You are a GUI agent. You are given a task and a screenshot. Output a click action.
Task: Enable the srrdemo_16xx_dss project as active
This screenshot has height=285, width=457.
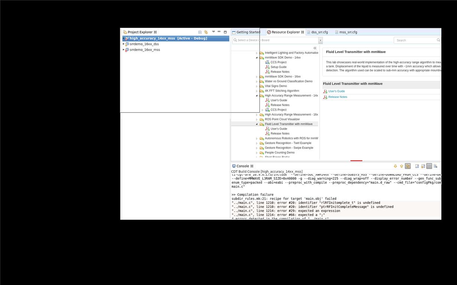[x=144, y=44]
